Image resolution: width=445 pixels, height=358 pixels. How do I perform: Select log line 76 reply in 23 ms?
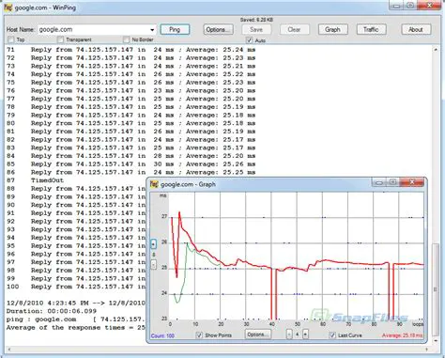tap(130, 90)
